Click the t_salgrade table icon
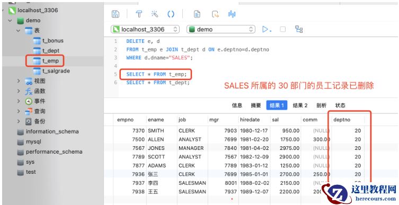Viewport: 399px width, 205px height. click(x=37, y=71)
